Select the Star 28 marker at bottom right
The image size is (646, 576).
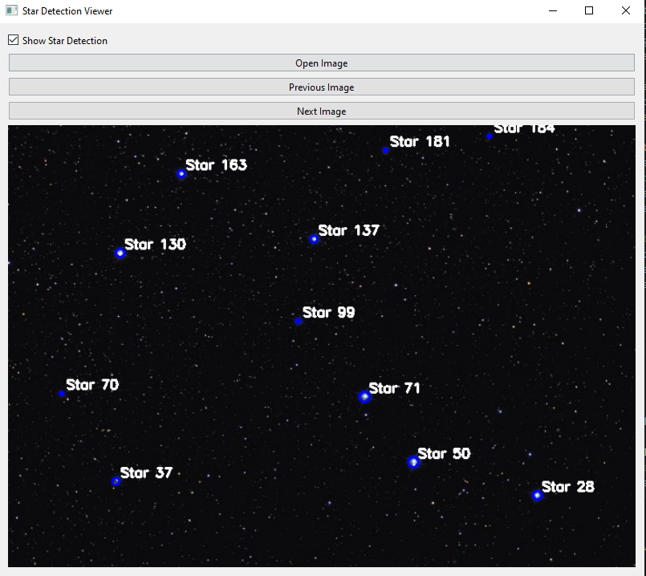point(537,495)
